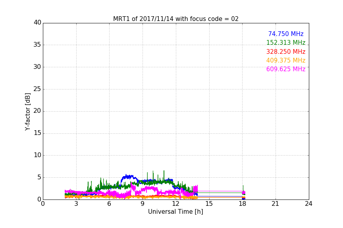Image resolution: width=343 pixels, height=228 pixels.
Task: Click the x-axis tick label 18
Action: click(x=242, y=204)
